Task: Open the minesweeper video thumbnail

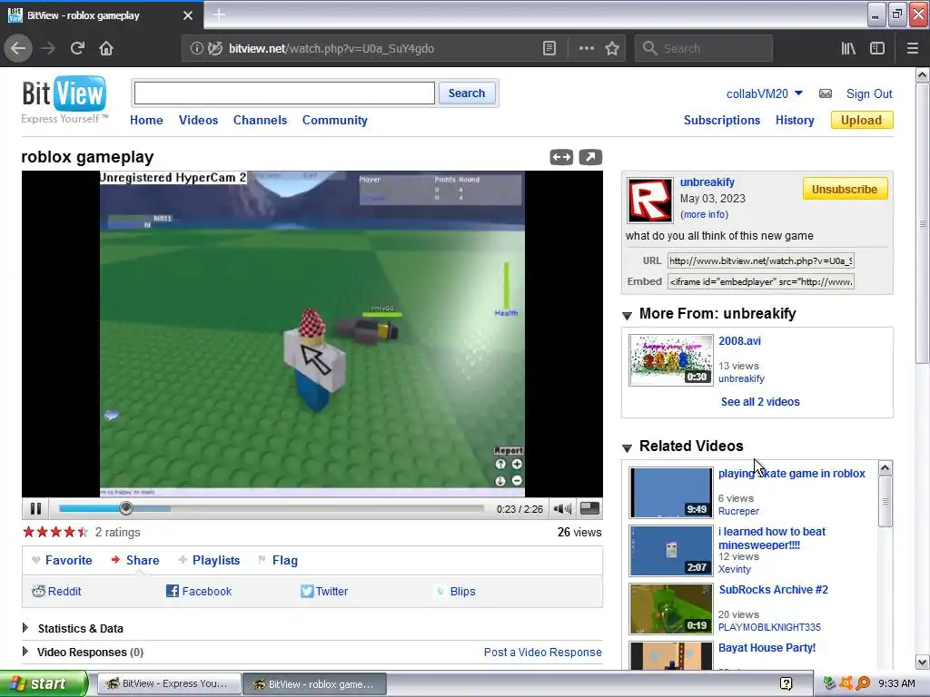Action: click(x=671, y=551)
